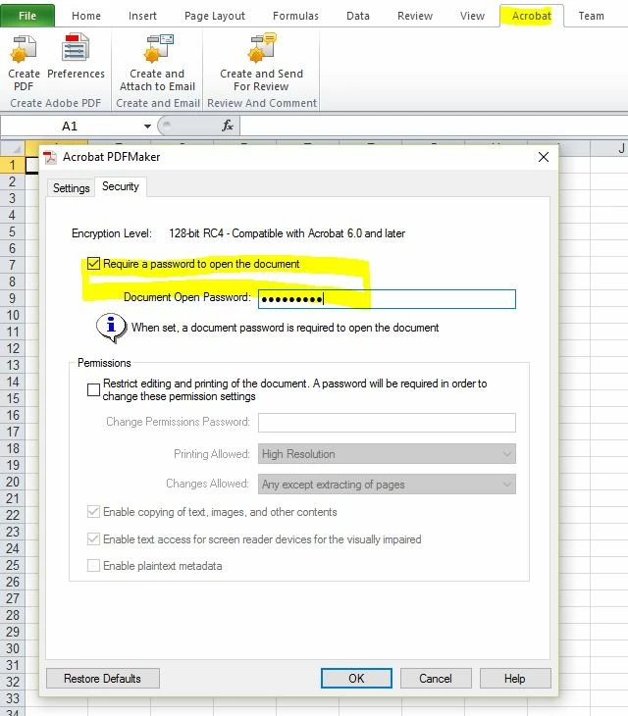
Task: Switch to the Data ribbon tab
Action: tap(358, 16)
